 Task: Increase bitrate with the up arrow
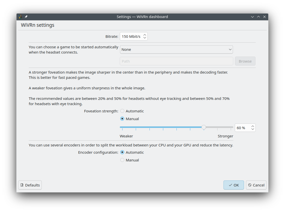pos(144,35)
